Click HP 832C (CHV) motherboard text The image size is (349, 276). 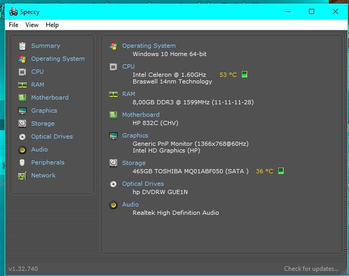tap(156, 123)
